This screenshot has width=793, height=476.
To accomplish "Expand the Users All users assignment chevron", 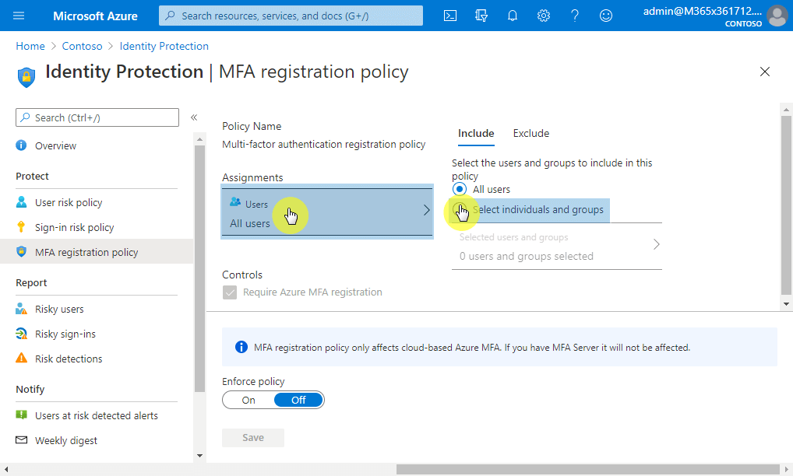I will (x=426, y=210).
